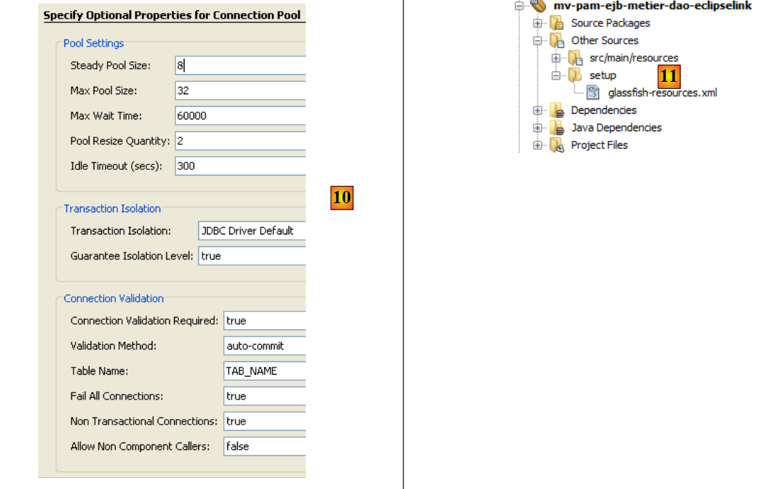Open the Validation Method dropdown

[264, 346]
